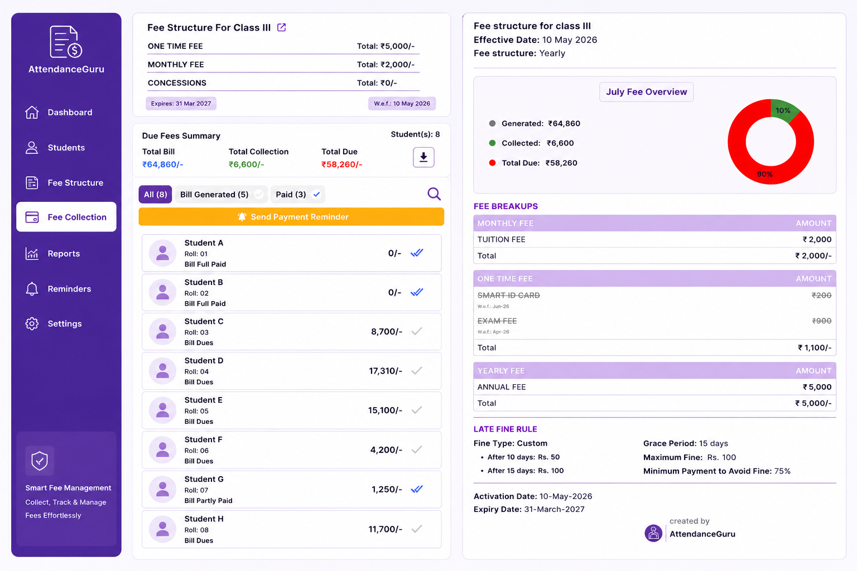
Task: Toggle Student H paid checkmark
Action: tap(417, 529)
